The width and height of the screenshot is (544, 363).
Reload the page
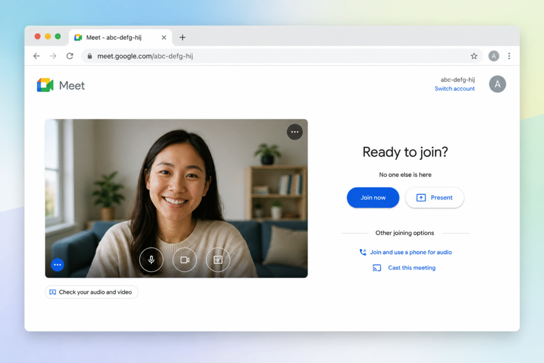pyautogui.click(x=70, y=56)
